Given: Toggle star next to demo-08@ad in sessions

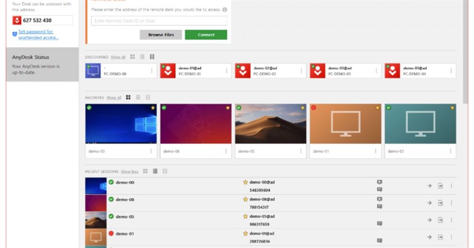Looking at the screenshot, I should pyautogui.click(x=246, y=199).
